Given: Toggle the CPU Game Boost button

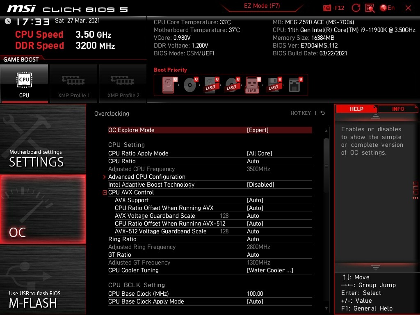Looking at the screenshot, I should point(24,83).
